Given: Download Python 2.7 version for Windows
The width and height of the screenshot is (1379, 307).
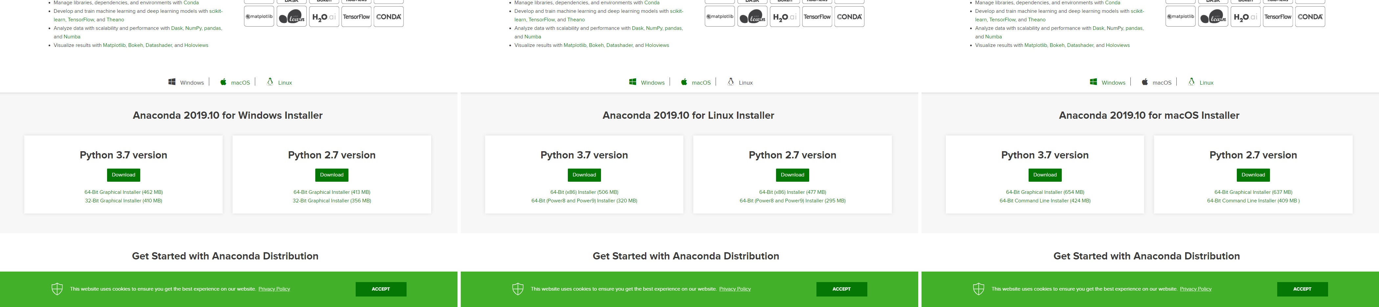Looking at the screenshot, I should (332, 175).
